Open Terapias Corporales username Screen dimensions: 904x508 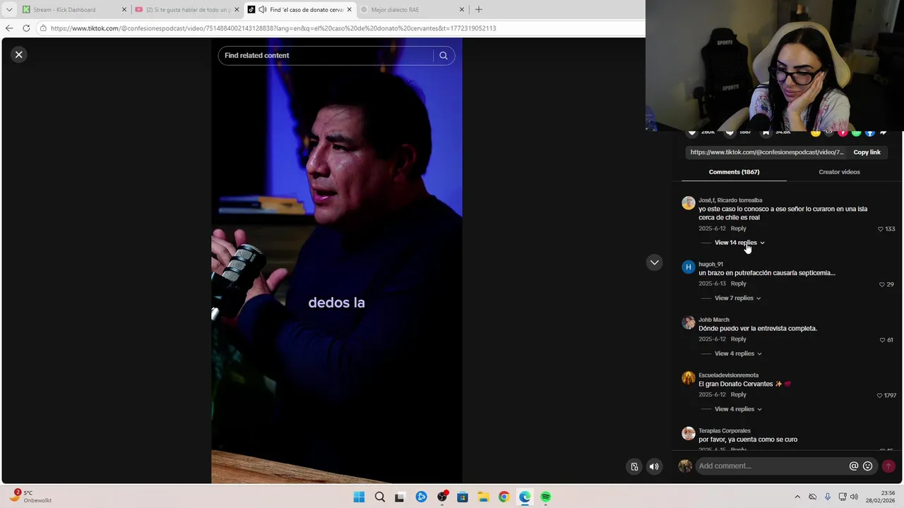click(724, 431)
